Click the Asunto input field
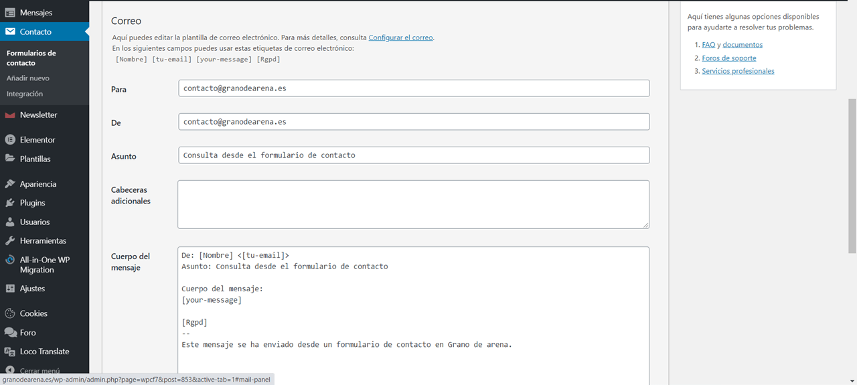 (414, 155)
